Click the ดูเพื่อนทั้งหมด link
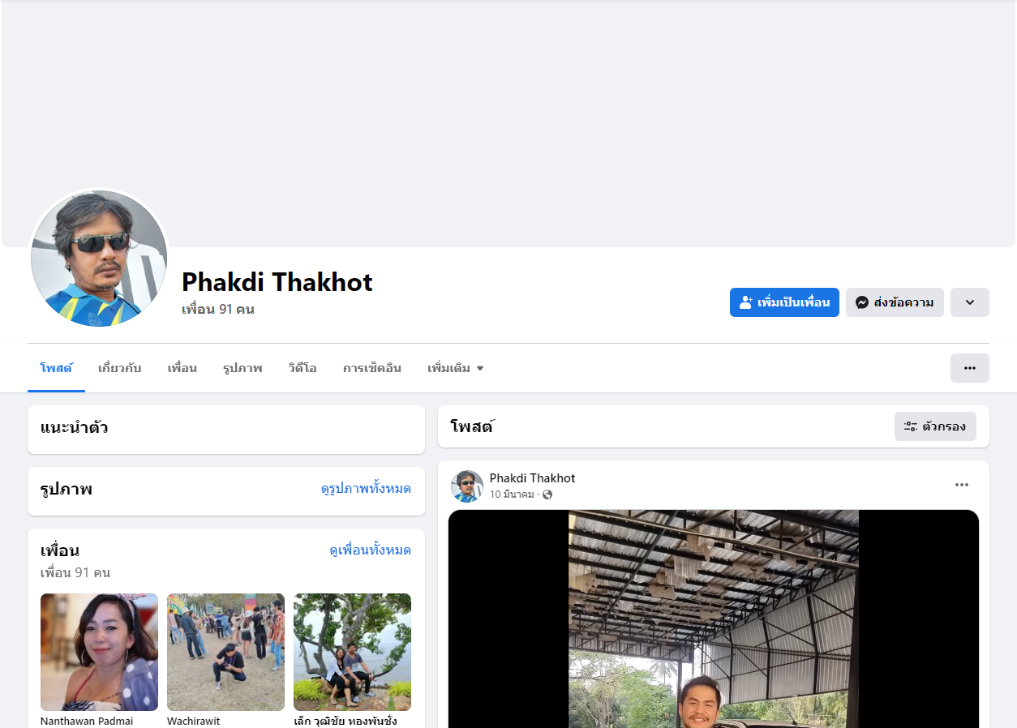This screenshot has width=1017, height=728. pyautogui.click(x=370, y=550)
